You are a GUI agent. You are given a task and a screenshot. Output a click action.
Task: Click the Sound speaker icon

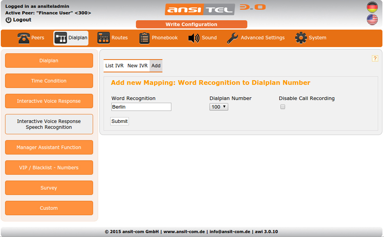[x=194, y=38]
